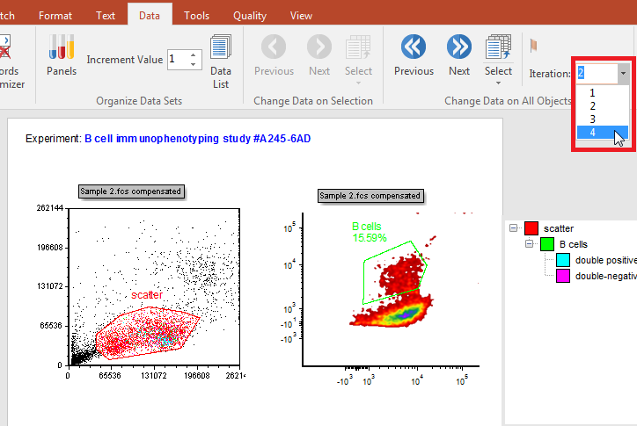Collapse the B cells tree node
The image size is (637, 426).
(529, 244)
